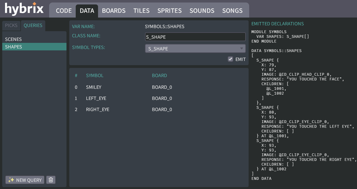This screenshot has width=357, height=189.
Task: Click the NEW QUERY button
Action: point(25,180)
